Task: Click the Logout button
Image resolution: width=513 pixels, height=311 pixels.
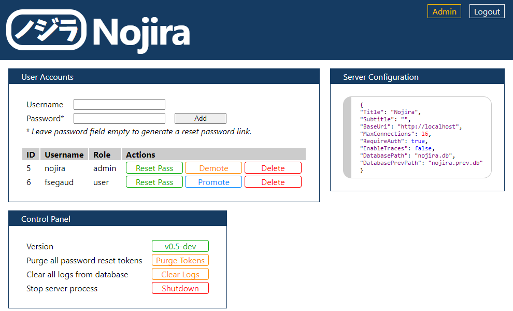Action: (487, 11)
